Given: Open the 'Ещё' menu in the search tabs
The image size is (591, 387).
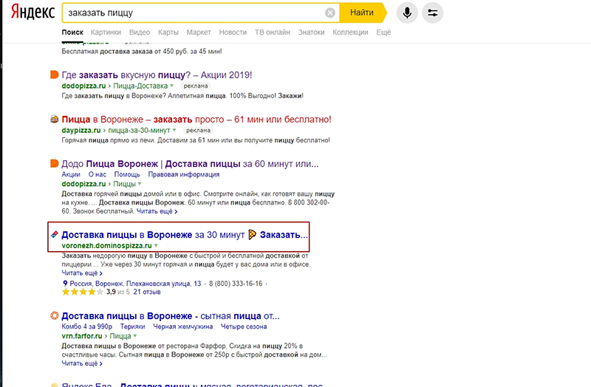Looking at the screenshot, I should coord(383,32).
